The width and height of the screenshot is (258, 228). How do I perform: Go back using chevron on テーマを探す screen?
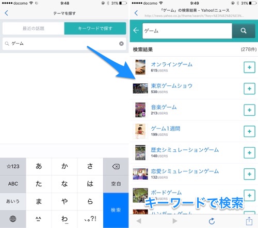6,13
